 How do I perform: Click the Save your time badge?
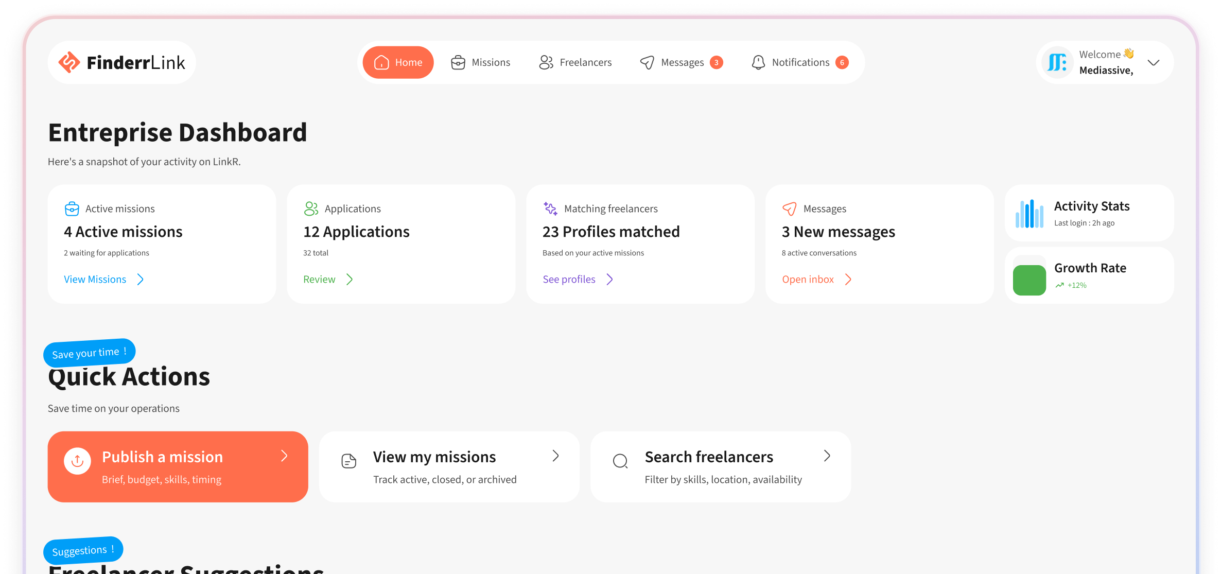coord(90,353)
